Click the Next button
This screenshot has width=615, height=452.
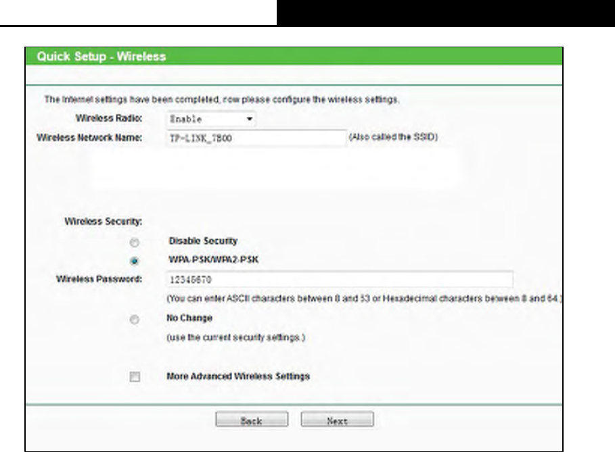(338, 420)
